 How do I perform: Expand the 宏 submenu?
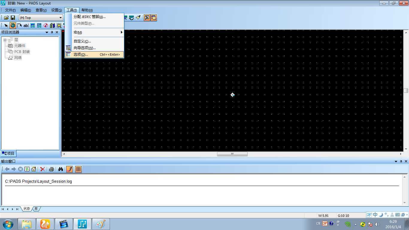pyautogui.click(x=95, y=32)
